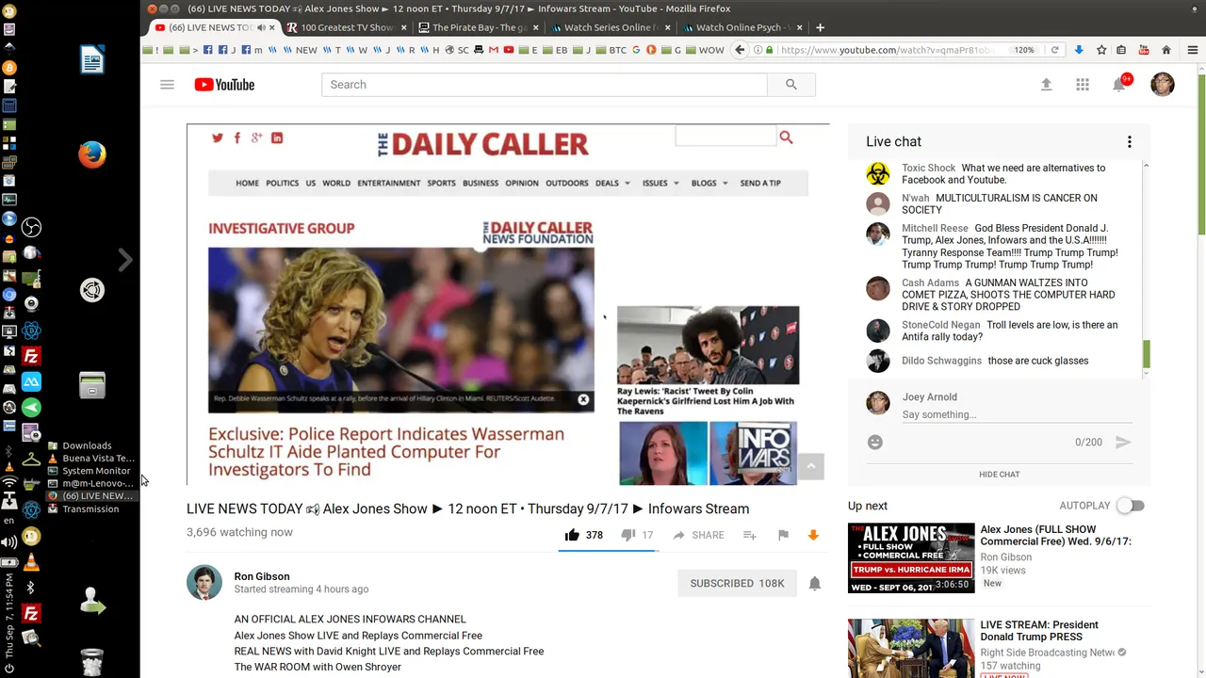Click the NEW bookmark in toolbar

click(300, 50)
